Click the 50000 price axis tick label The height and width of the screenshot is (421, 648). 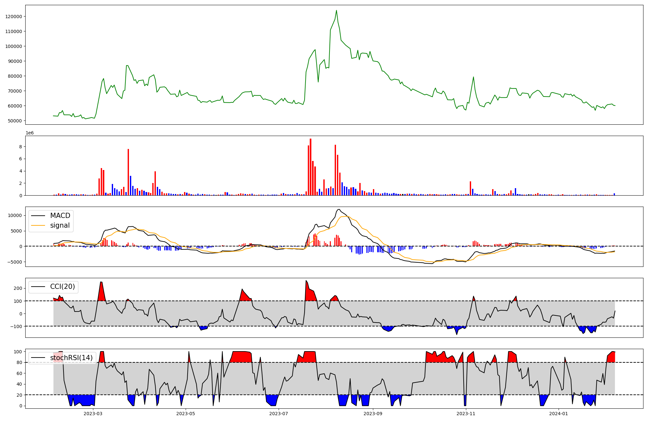15,121
